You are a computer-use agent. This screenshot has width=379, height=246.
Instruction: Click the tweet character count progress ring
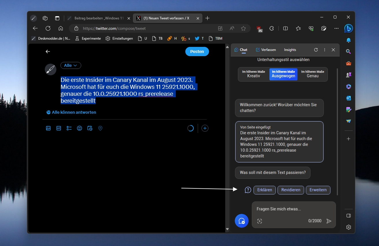coord(191,128)
